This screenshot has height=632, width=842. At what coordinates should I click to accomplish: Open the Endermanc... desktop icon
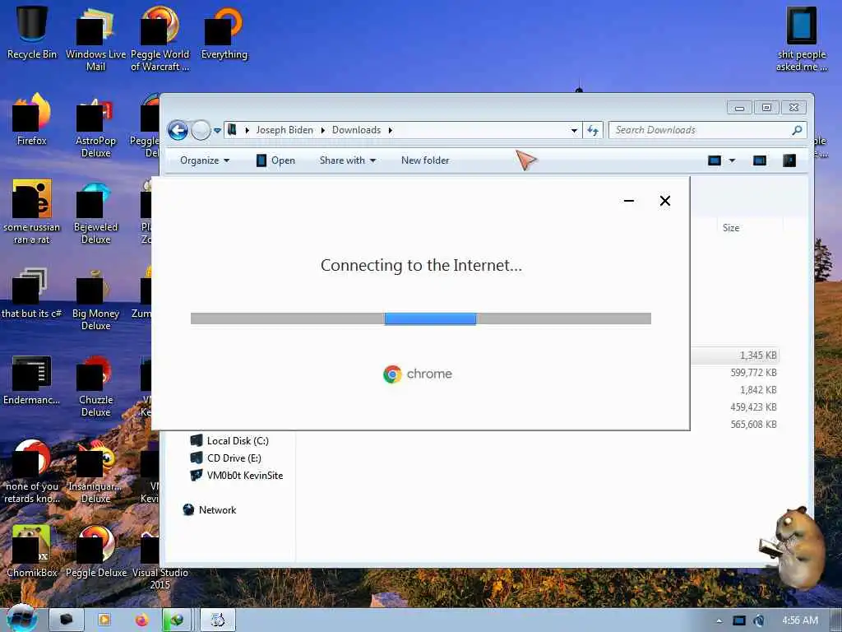pos(32,379)
